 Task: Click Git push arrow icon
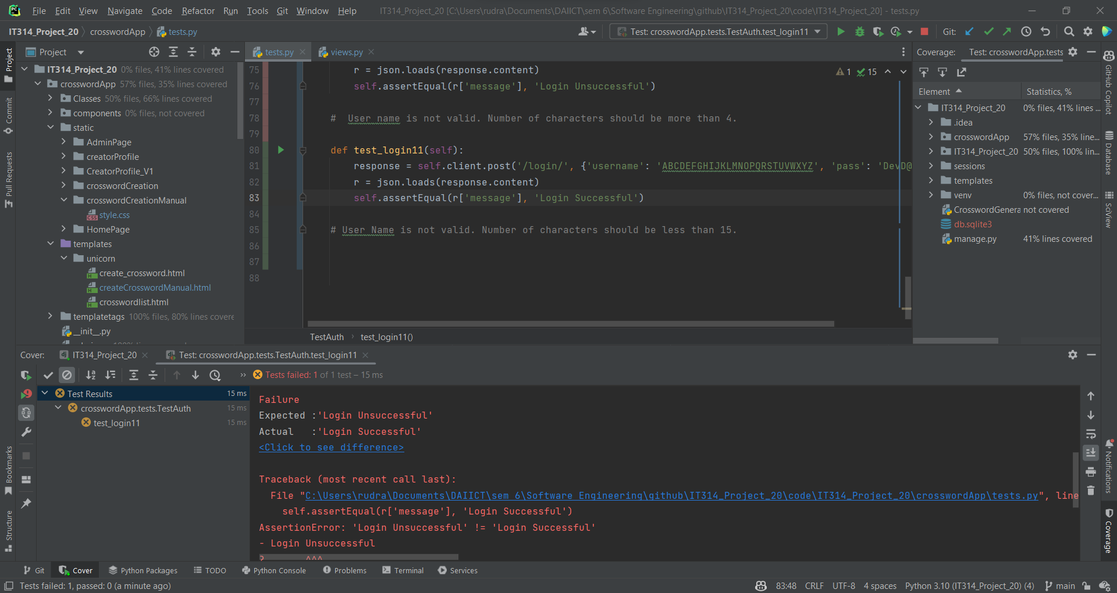click(x=1007, y=31)
